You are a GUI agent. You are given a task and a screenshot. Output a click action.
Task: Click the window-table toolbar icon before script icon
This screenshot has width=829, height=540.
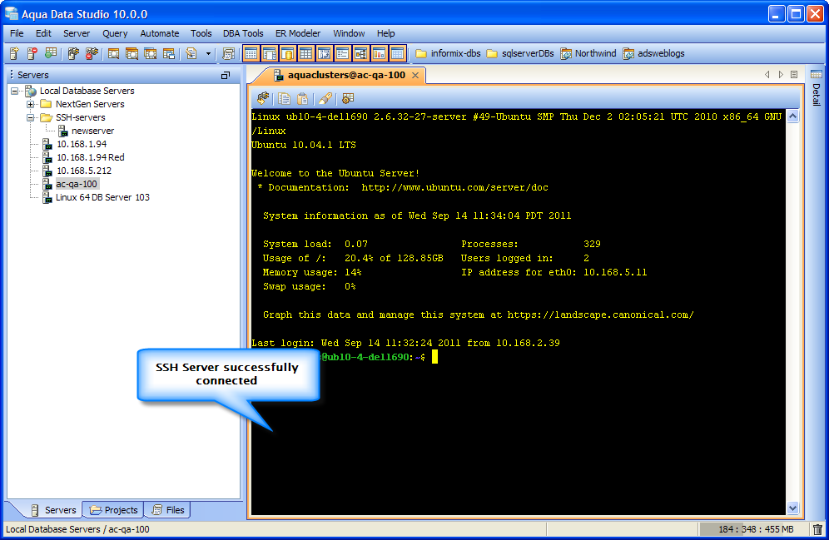click(x=169, y=53)
